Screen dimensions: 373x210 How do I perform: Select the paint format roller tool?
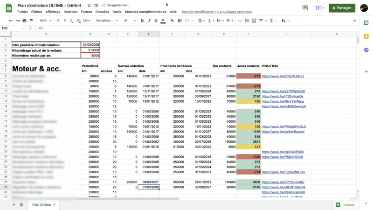[x=31, y=21]
